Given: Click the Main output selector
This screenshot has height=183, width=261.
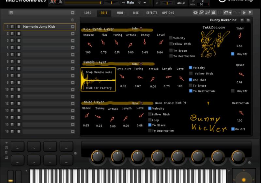Looking at the screenshot, I should click(130, 3).
